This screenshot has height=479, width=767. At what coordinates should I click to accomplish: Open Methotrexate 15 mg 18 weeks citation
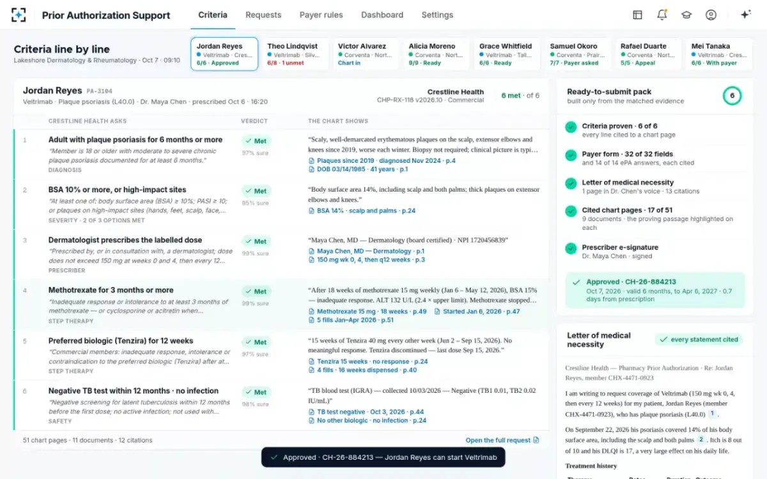367,312
